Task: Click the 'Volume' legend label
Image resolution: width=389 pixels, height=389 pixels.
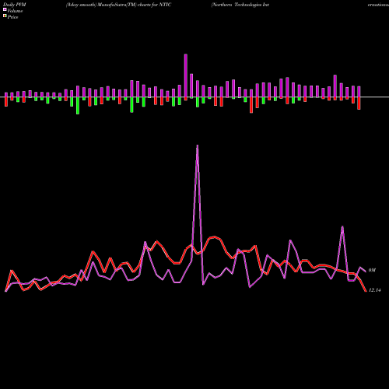Action: (15, 11)
